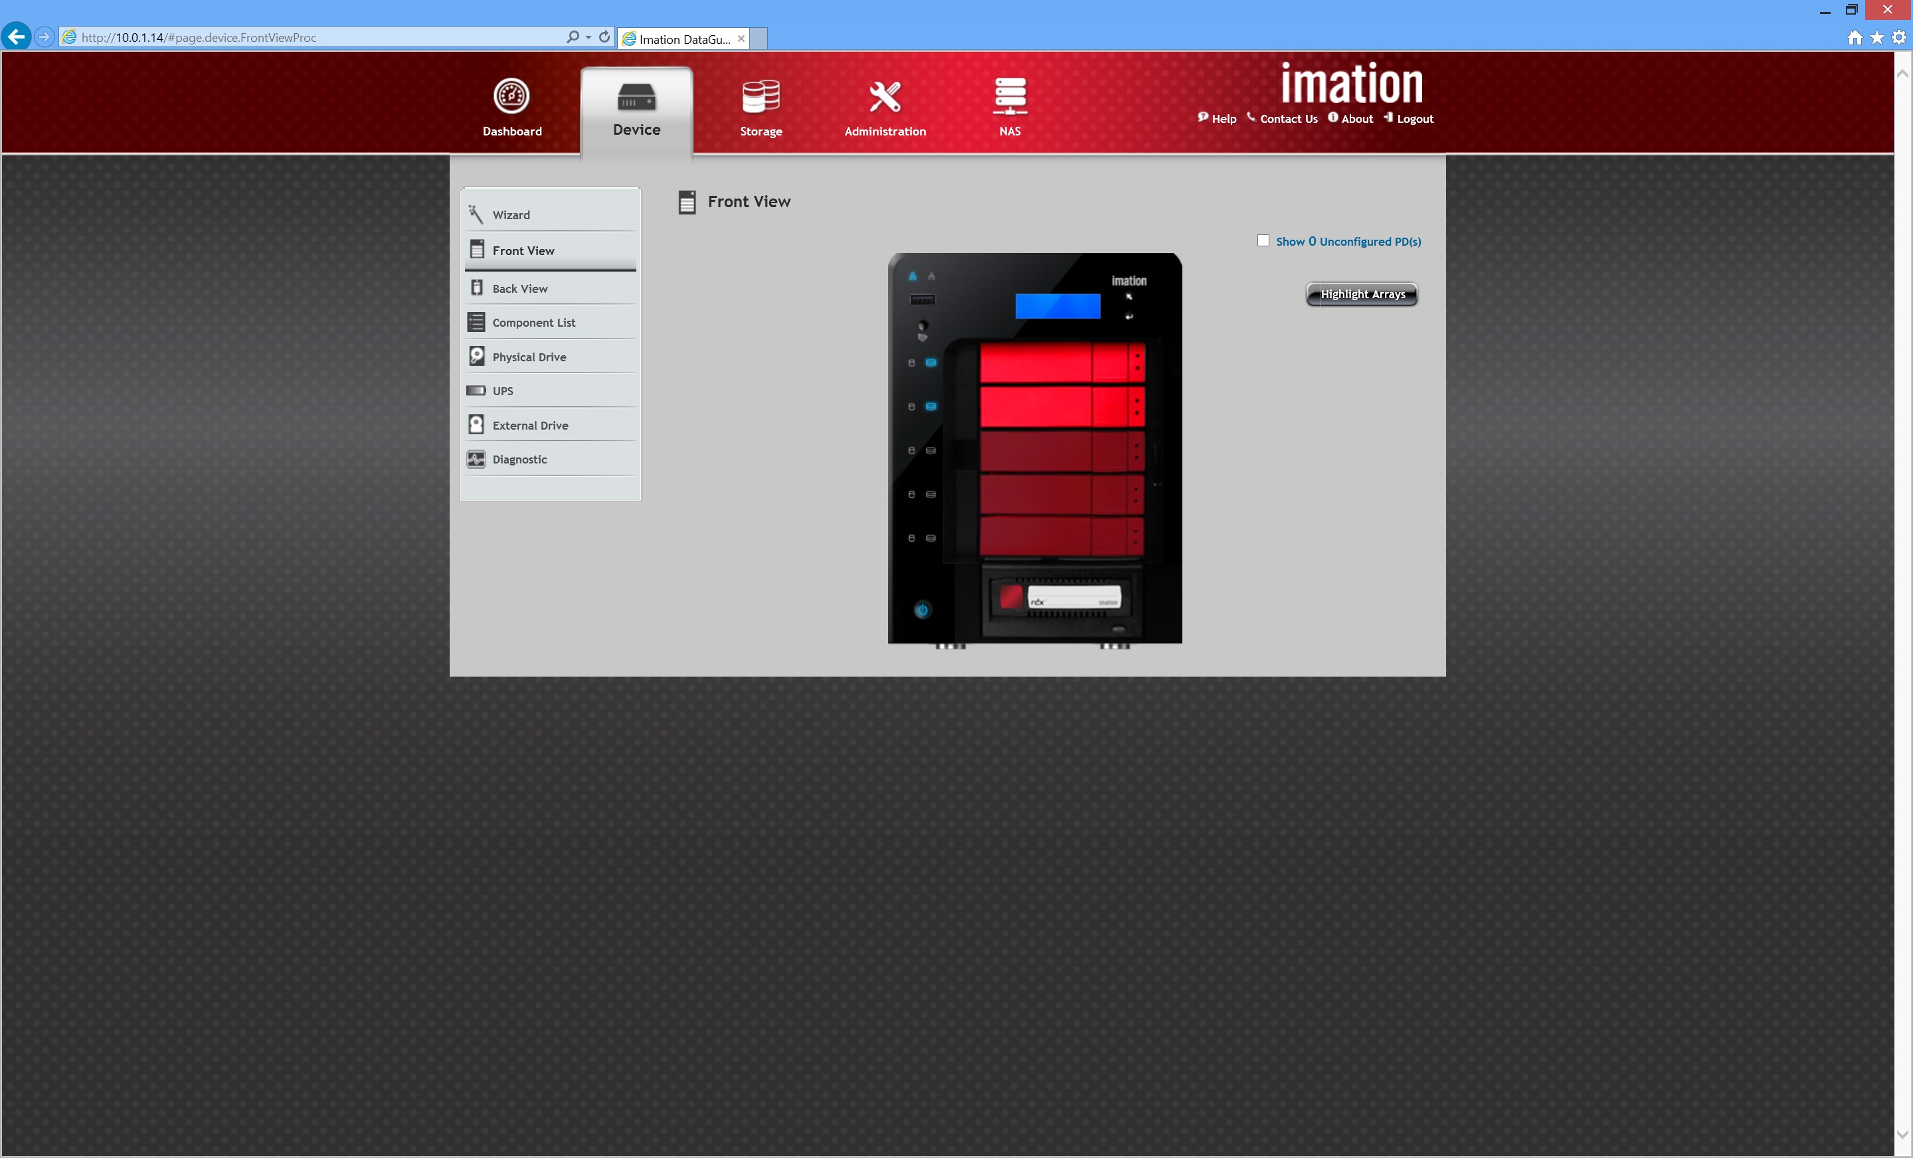
Task: Open Administration wrench and screwdriver icon
Action: pyautogui.click(x=884, y=96)
